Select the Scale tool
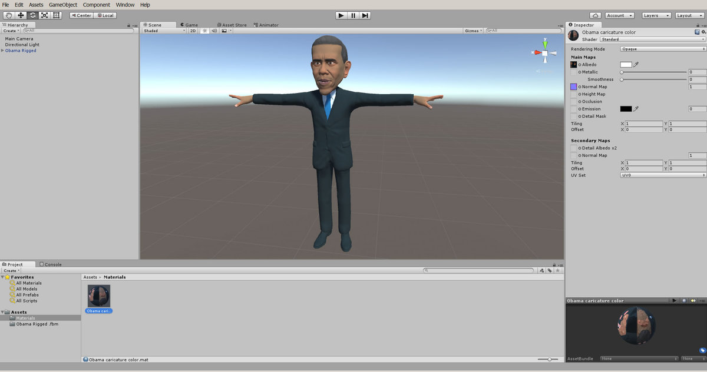Image resolution: width=707 pixels, height=372 pixels. [x=44, y=15]
